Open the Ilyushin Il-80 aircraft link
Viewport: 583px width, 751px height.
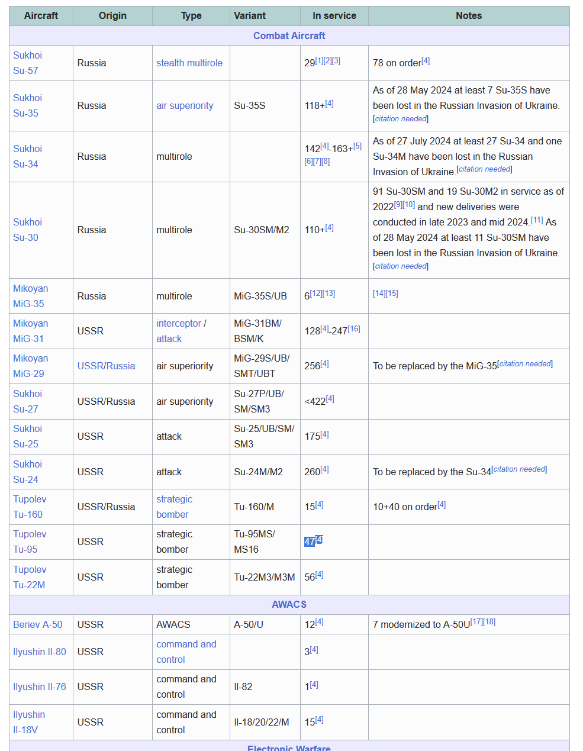pyautogui.click(x=40, y=652)
